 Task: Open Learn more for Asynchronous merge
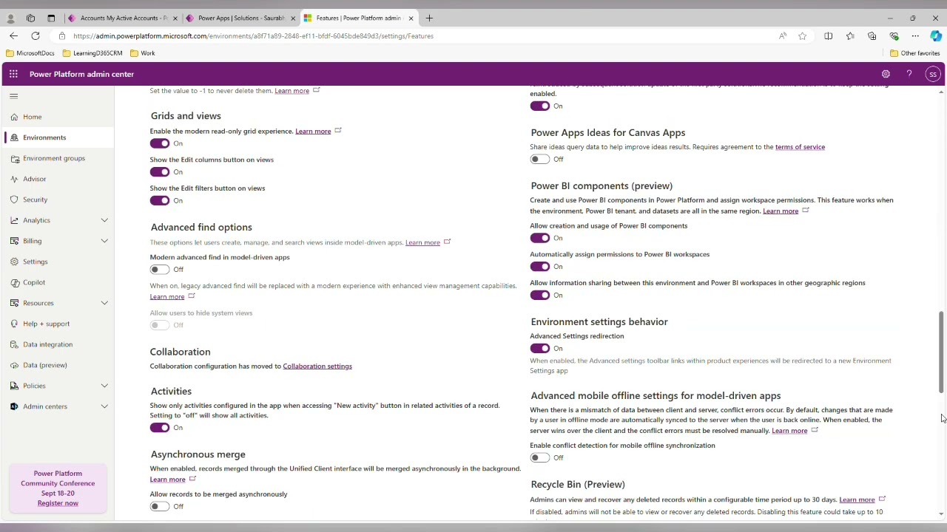167,480
